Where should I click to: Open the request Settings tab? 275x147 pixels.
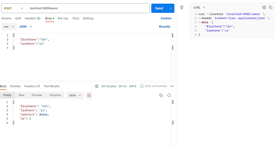[x=88, y=18]
